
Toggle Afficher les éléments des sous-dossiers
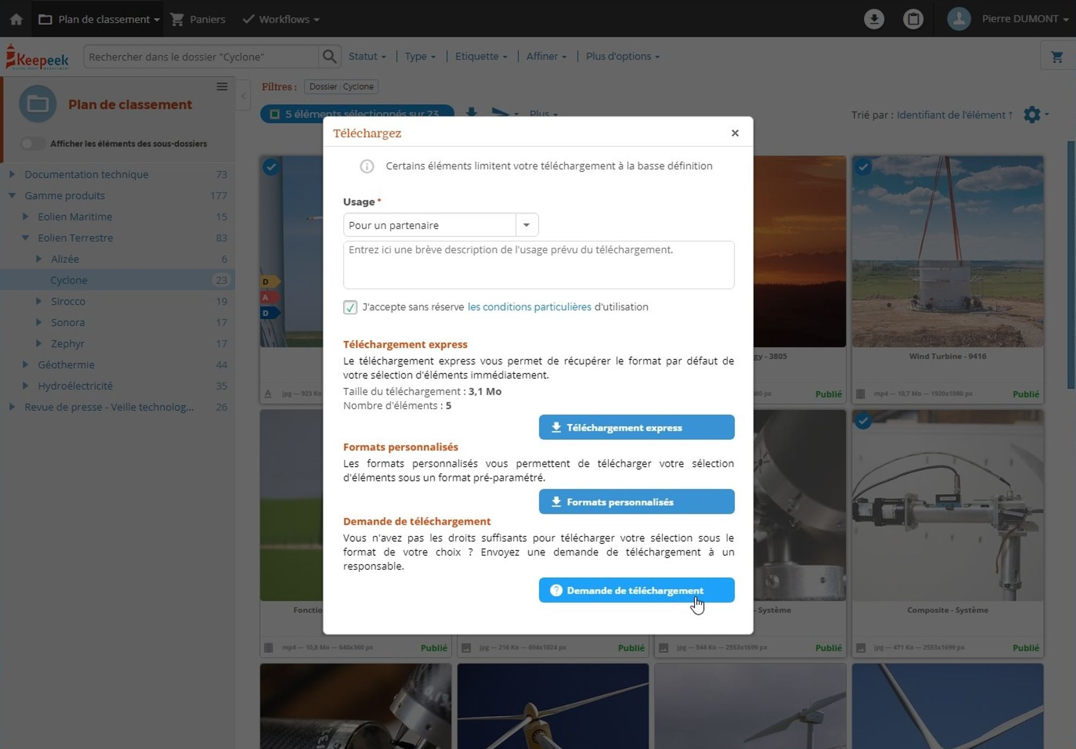pyautogui.click(x=32, y=144)
